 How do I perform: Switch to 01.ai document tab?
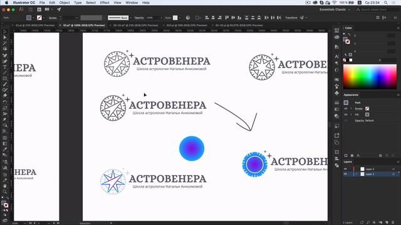point(35,25)
